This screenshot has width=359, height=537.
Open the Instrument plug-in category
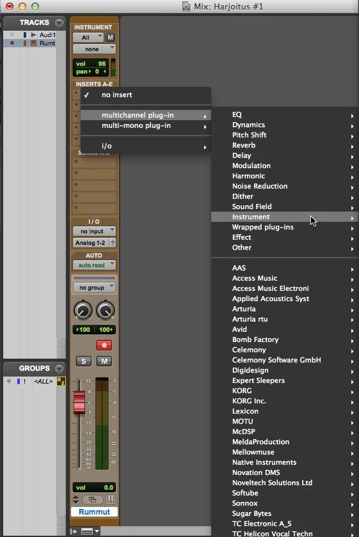(x=285, y=217)
